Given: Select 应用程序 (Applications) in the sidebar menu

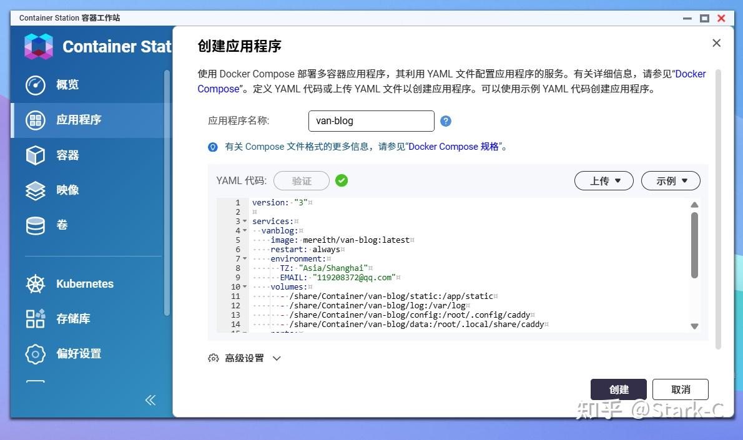Looking at the screenshot, I should (77, 120).
